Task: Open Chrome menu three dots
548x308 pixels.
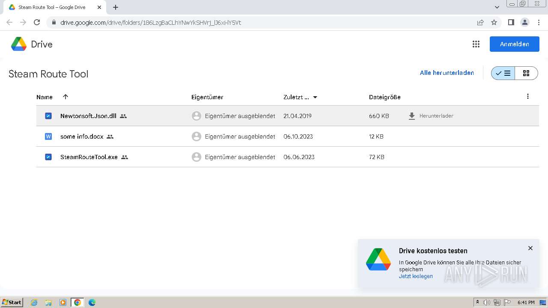Action: tap(539, 23)
